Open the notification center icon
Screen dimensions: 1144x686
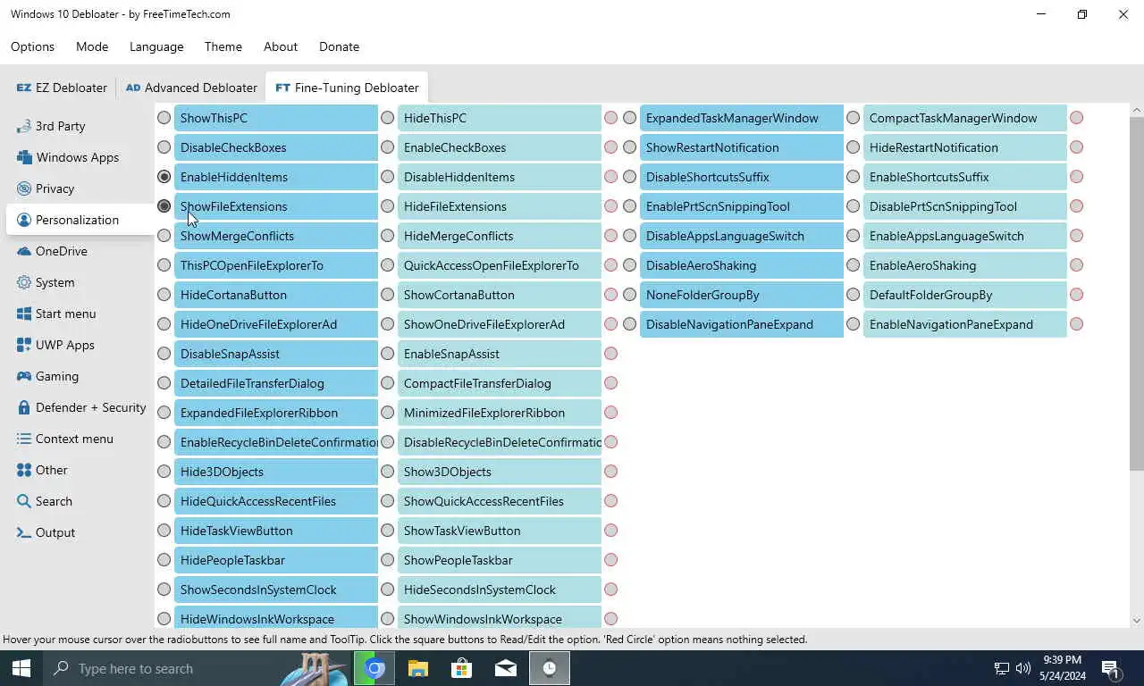pos(1111,668)
